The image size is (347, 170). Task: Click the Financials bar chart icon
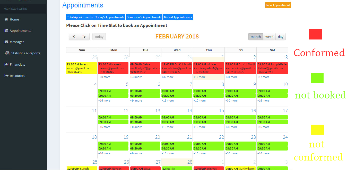click(x=6, y=64)
